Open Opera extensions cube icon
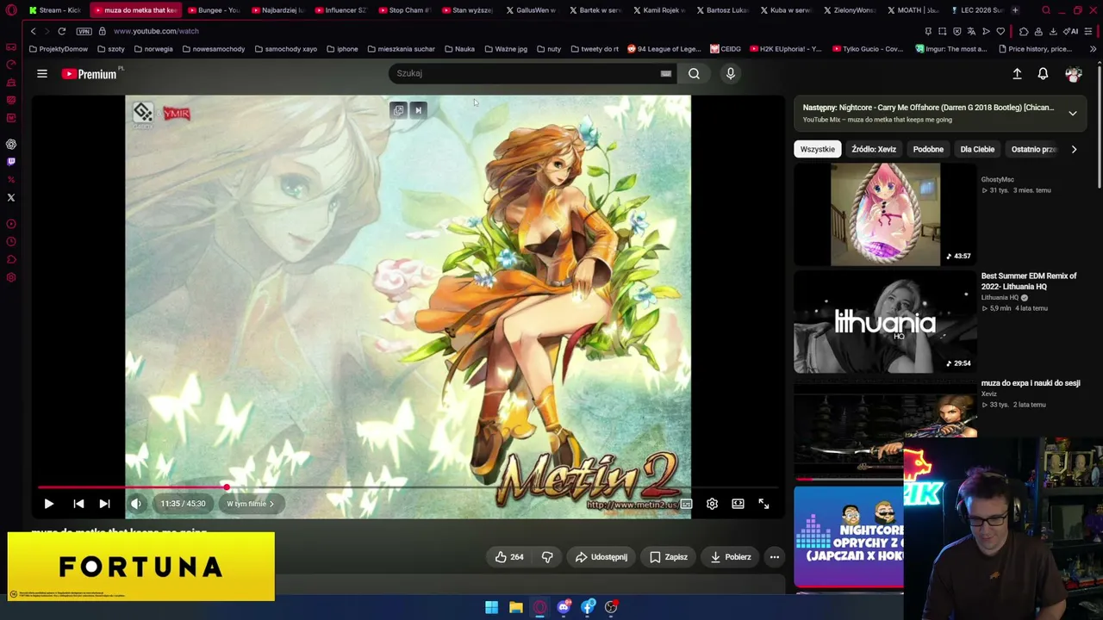1103x620 pixels. pos(1024,31)
